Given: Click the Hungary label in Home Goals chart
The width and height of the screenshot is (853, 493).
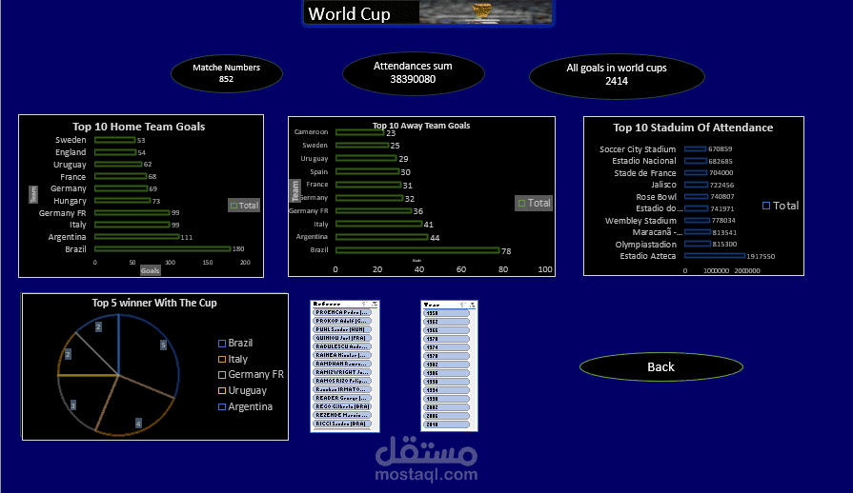Looking at the screenshot, I should click(x=70, y=201).
